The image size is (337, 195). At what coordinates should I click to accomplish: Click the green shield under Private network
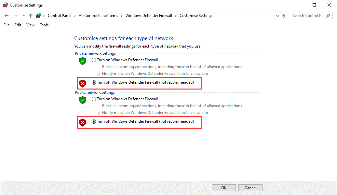tap(83, 61)
